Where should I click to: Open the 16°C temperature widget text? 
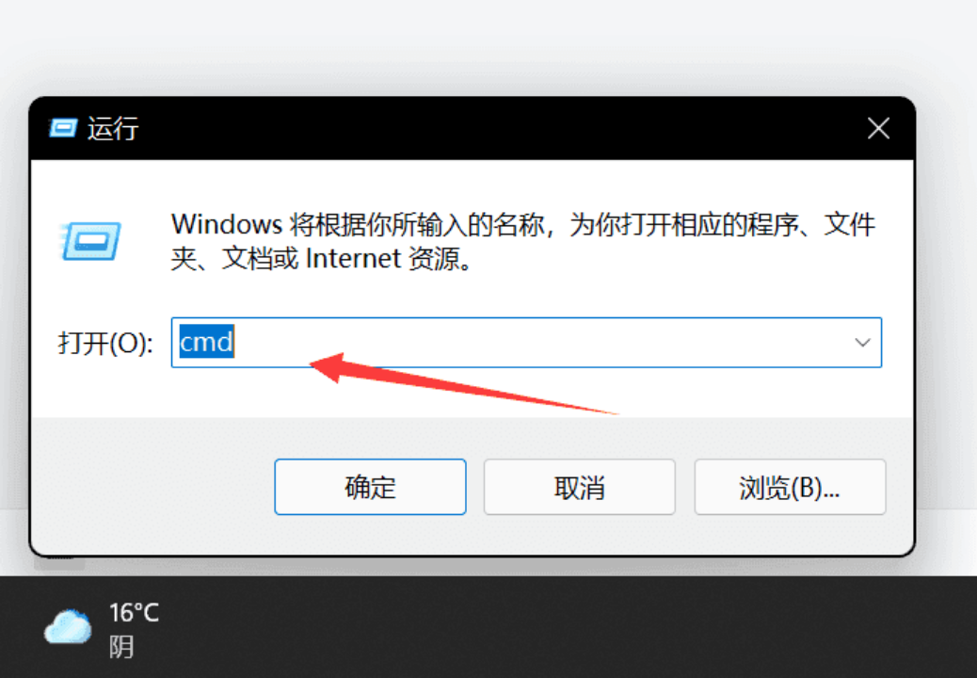click(134, 613)
